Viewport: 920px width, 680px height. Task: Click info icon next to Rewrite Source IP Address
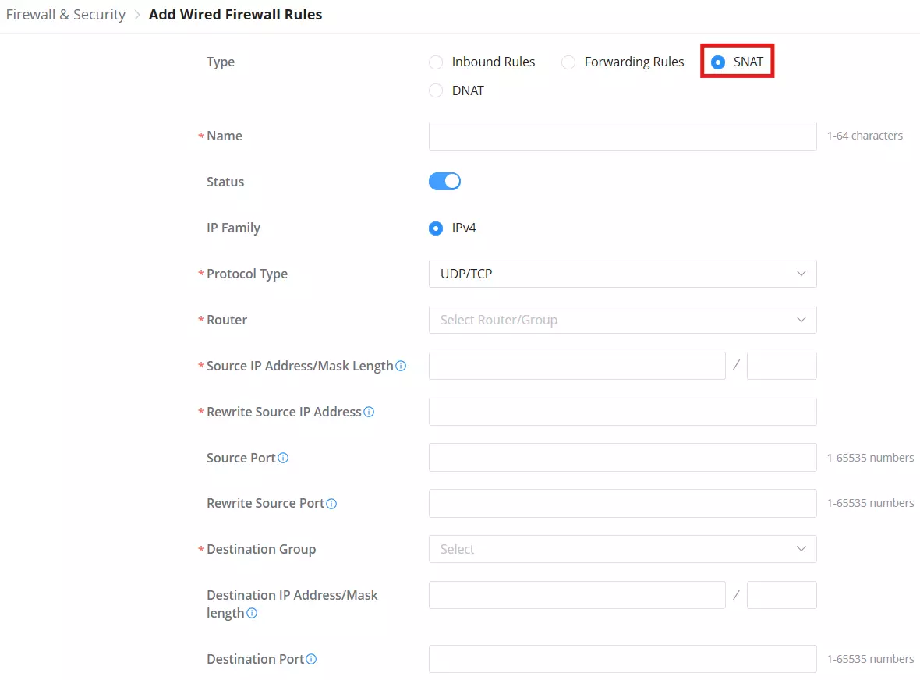(369, 412)
